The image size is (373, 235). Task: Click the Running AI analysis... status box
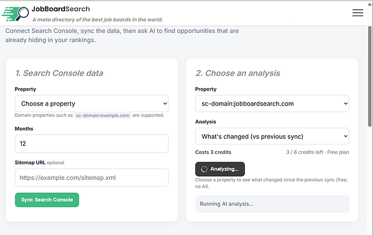tap(272, 204)
